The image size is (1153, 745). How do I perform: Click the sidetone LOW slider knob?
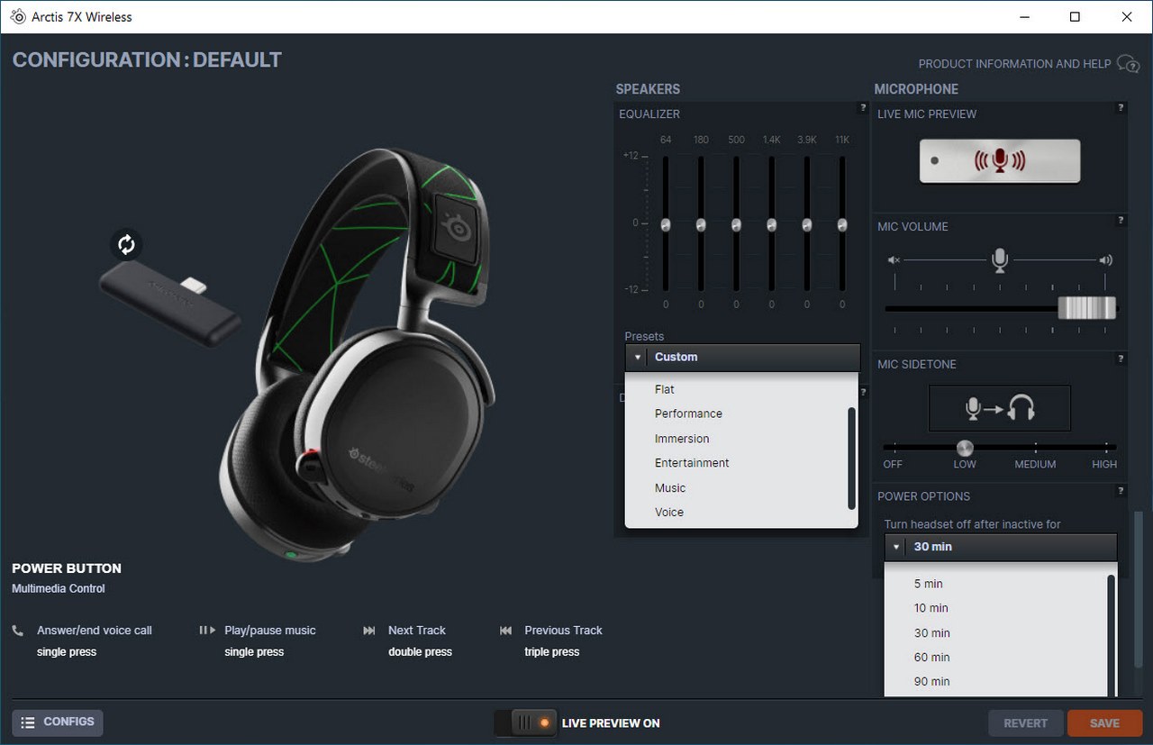pos(965,448)
